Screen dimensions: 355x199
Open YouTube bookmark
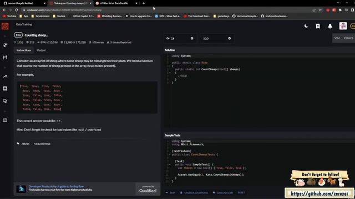coord(9,16)
